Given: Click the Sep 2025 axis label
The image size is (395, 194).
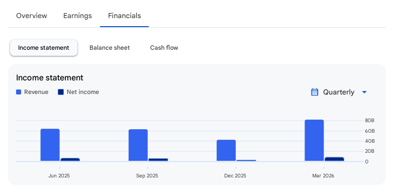Looking at the screenshot, I should coord(147,176).
